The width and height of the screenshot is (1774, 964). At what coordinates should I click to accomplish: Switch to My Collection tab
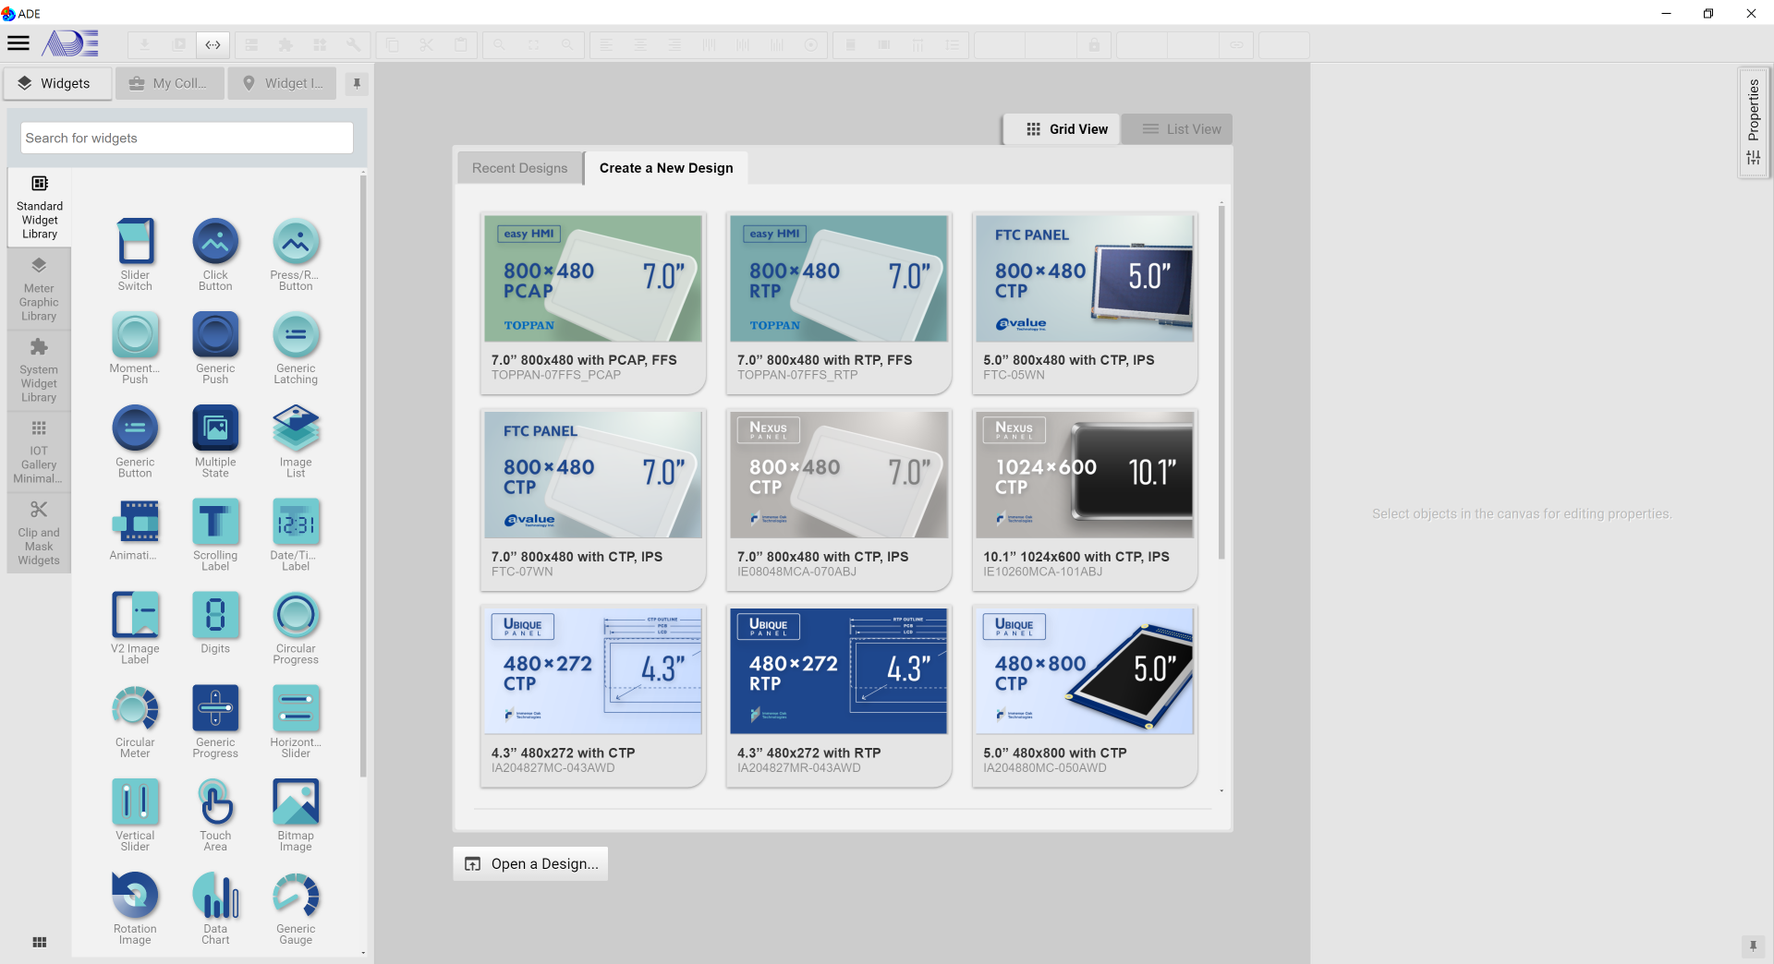168,83
